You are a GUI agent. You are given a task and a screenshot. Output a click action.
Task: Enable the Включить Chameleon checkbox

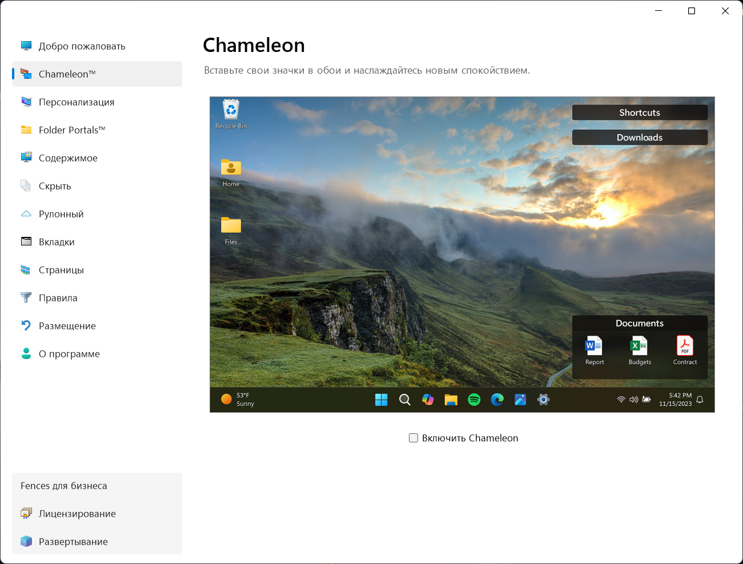[x=413, y=438]
